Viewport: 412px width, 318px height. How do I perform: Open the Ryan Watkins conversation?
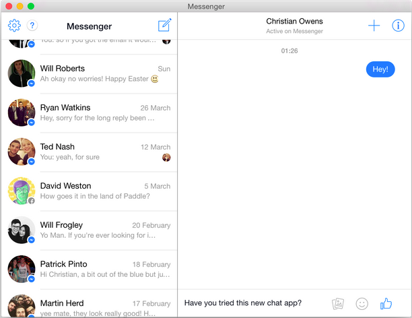(x=90, y=113)
